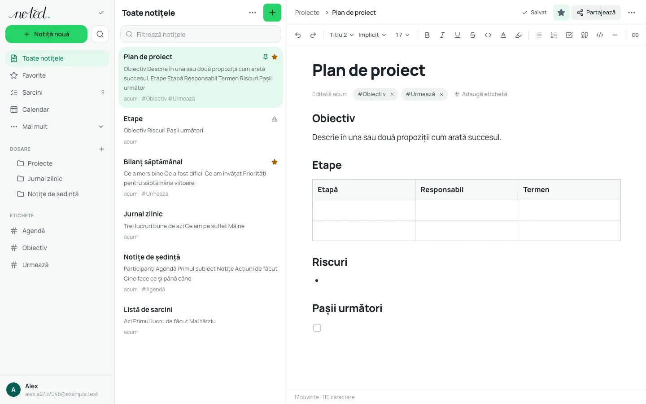Click the Partajează share button
Viewport: 646px width, 404px height.
[x=596, y=13]
